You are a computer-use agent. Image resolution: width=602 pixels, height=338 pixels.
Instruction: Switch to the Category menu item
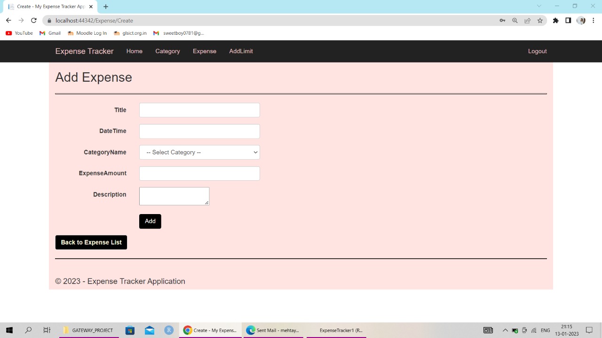167,51
